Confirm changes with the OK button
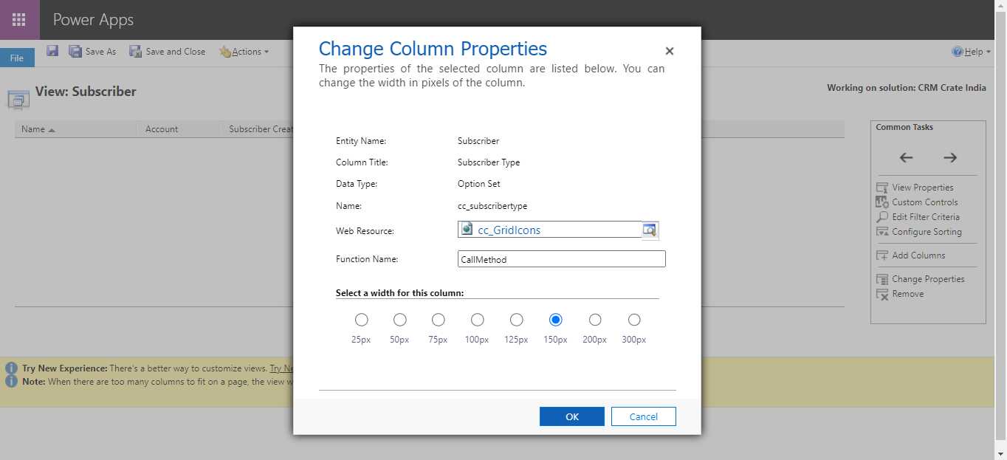1007x460 pixels. 571,416
